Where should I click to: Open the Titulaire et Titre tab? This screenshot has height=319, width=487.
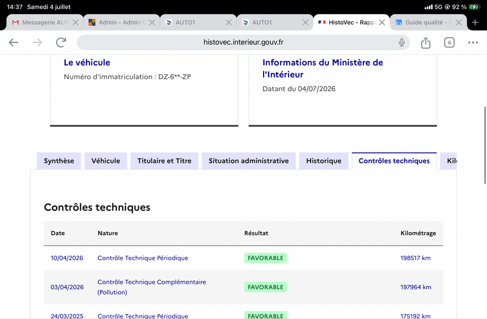(164, 161)
